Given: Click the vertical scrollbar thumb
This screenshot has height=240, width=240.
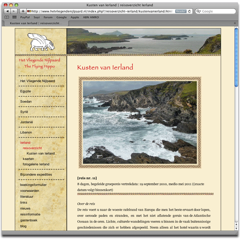Looking at the screenshot, I should [236, 57].
